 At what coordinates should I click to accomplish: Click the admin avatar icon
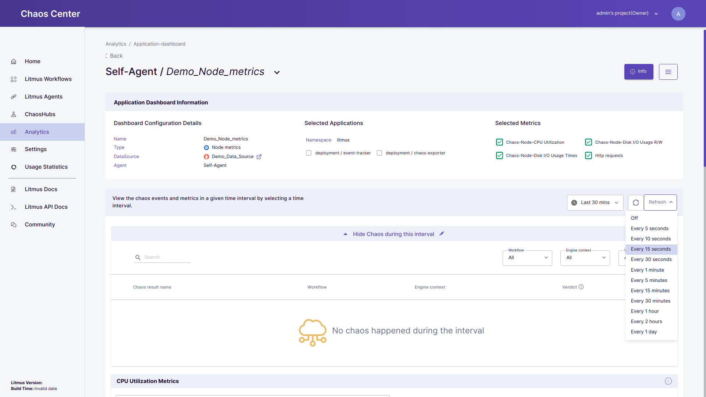click(678, 14)
